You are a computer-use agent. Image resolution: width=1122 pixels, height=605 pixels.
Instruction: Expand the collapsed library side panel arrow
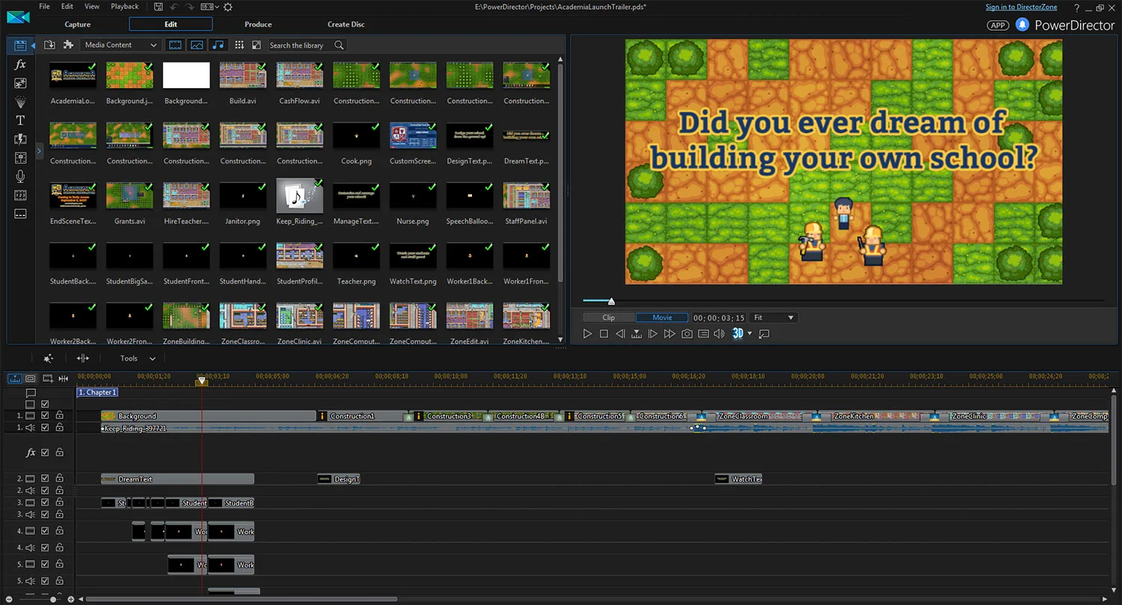tap(39, 151)
